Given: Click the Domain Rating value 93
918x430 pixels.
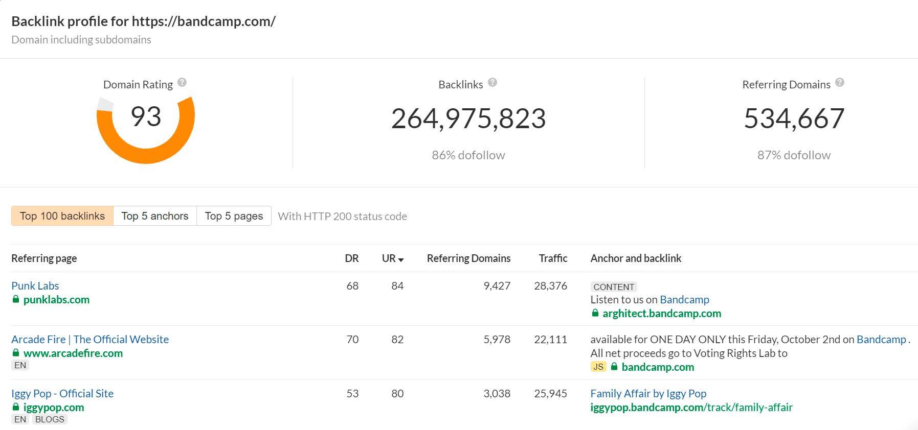Looking at the screenshot, I should [x=146, y=117].
